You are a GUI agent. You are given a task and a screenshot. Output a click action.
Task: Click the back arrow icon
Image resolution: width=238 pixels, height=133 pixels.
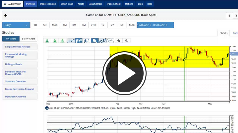pos(6,15)
